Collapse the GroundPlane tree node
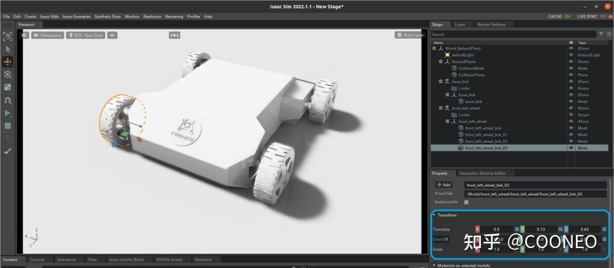Screen dimensions: 614x268 pyautogui.click(x=441, y=61)
